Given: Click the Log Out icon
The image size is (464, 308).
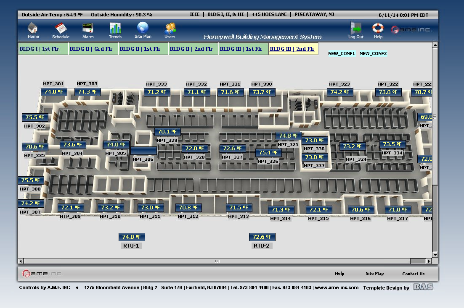Looking at the screenshot, I should click(356, 29).
